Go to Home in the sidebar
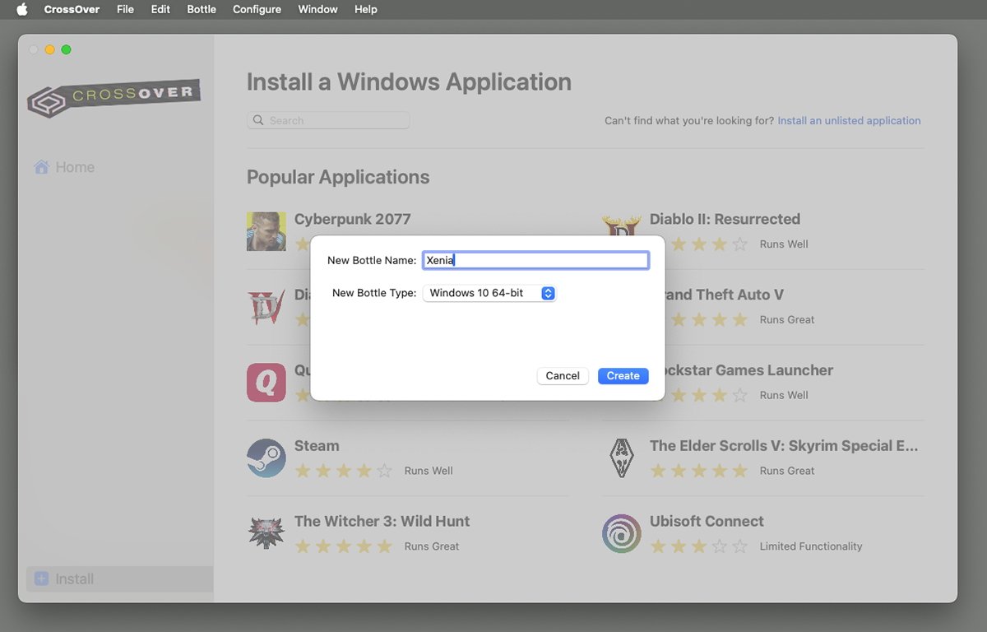This screenshot has height=632, width=987. [x=64, y=167]
